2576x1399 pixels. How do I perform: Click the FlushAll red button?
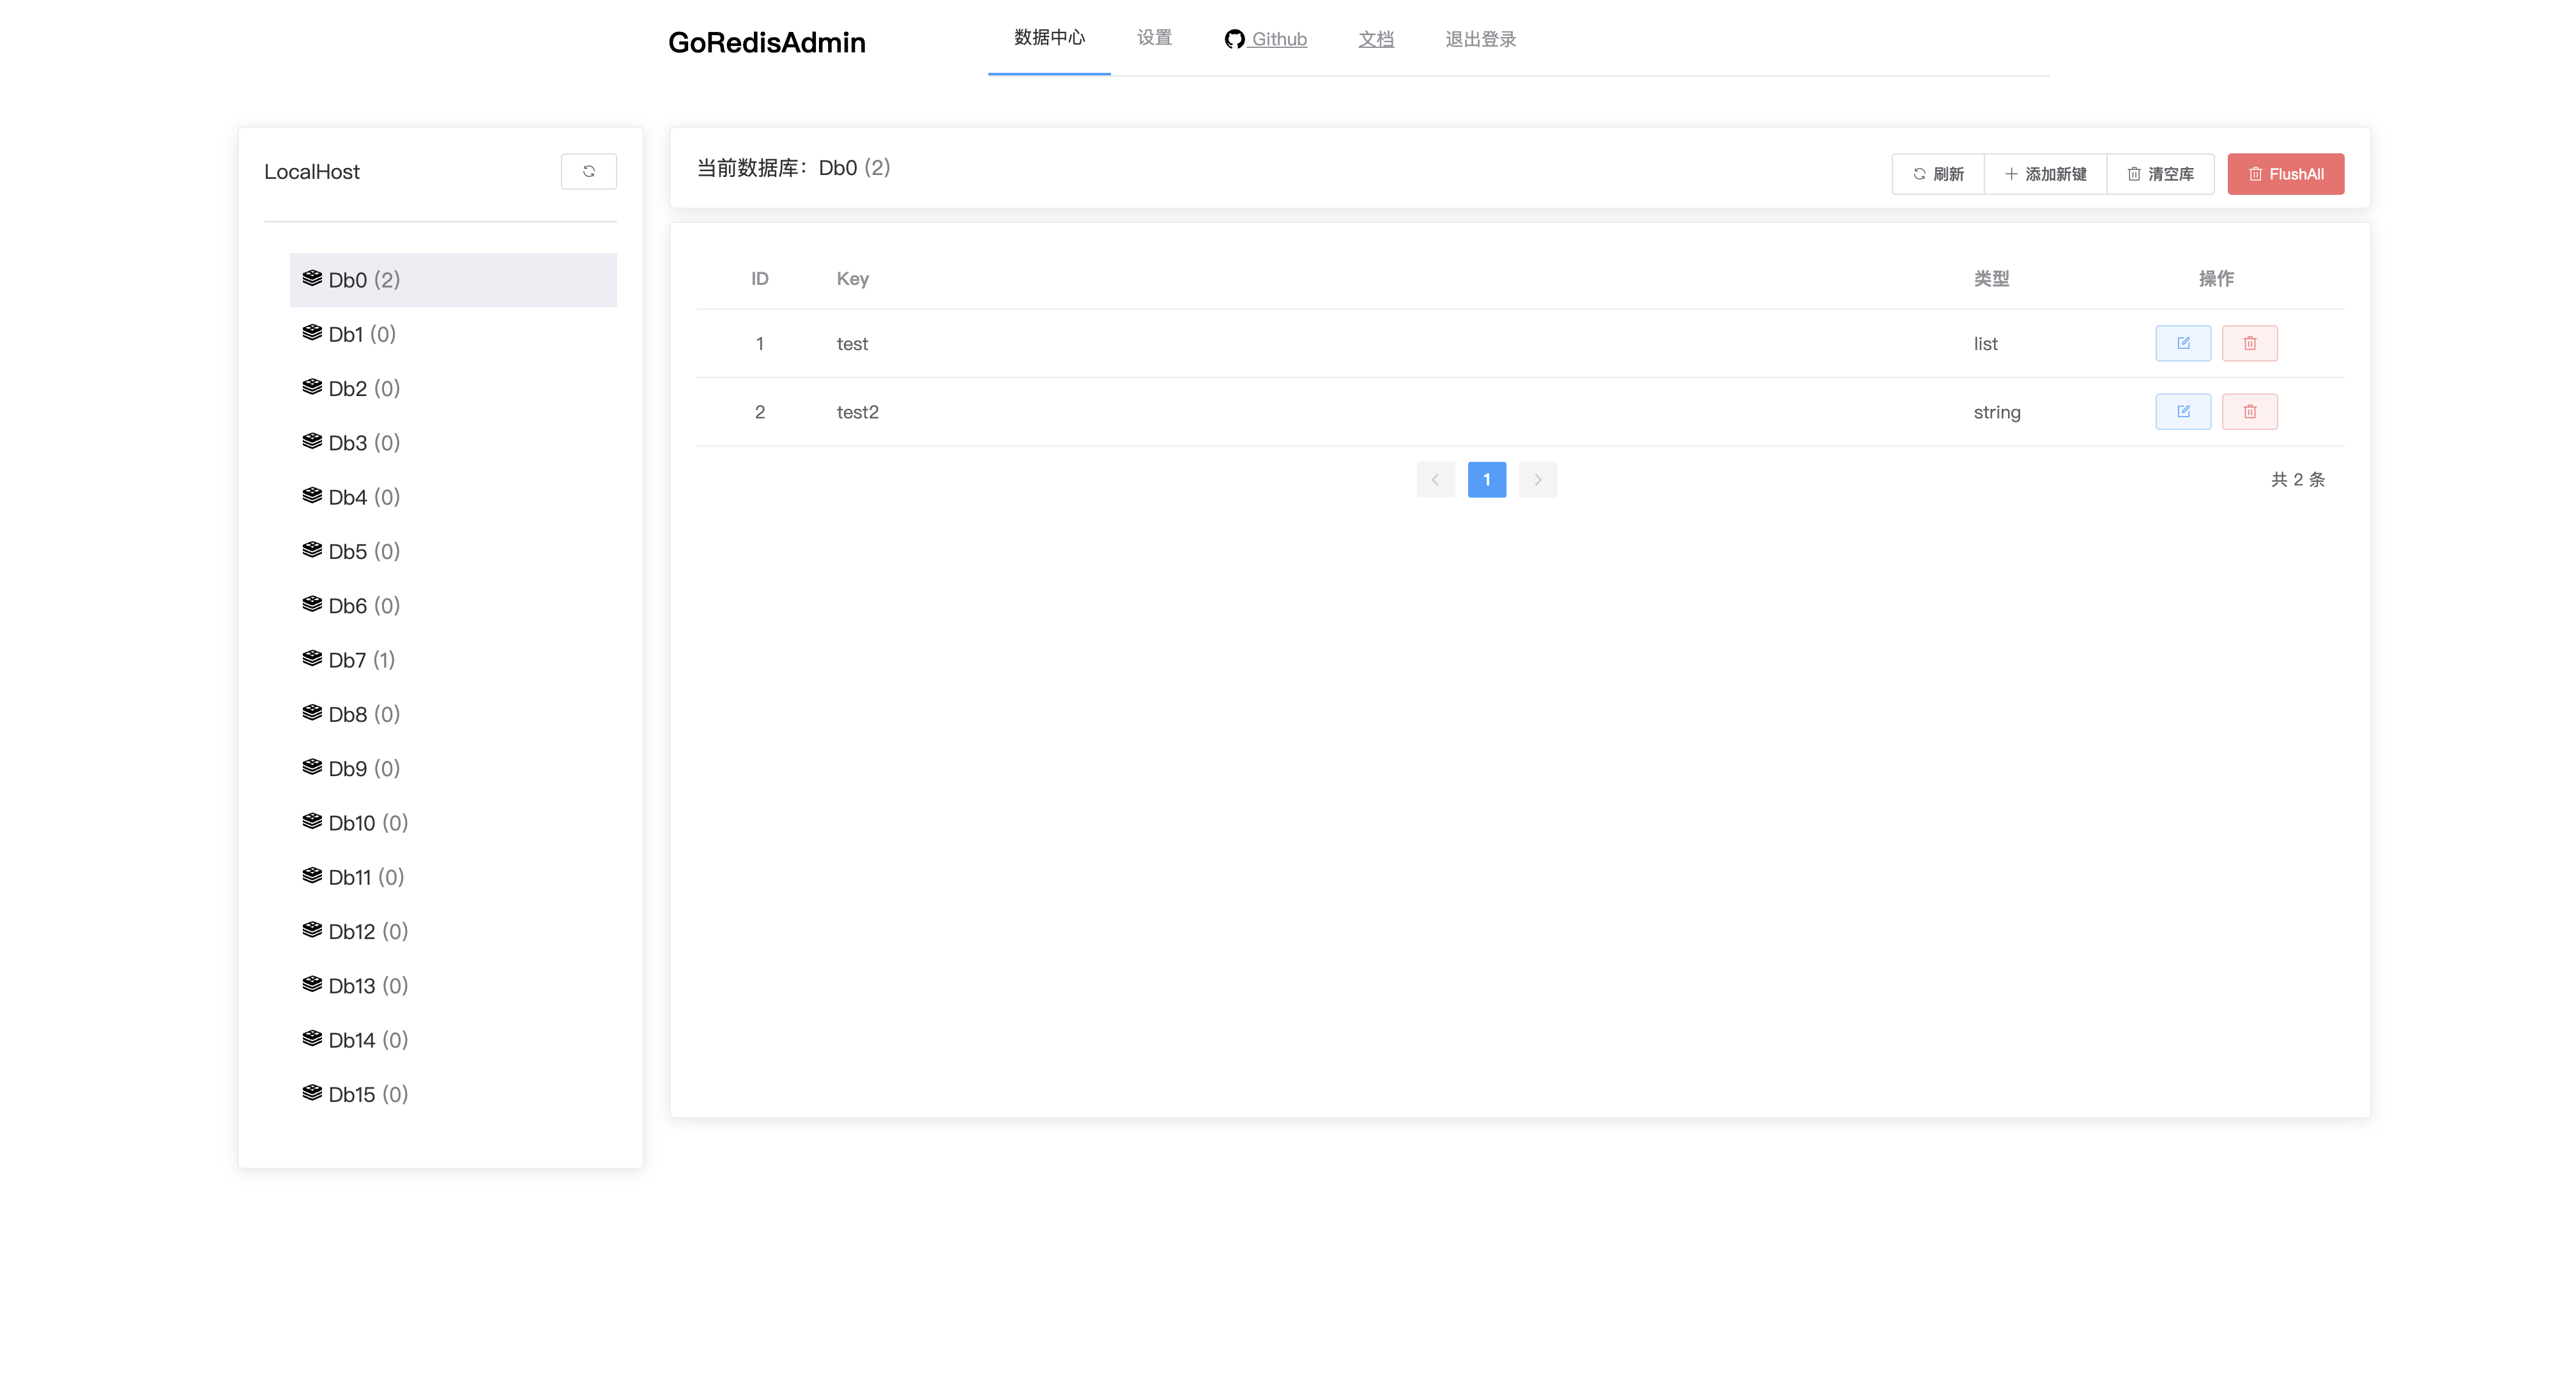(2285, 174)
